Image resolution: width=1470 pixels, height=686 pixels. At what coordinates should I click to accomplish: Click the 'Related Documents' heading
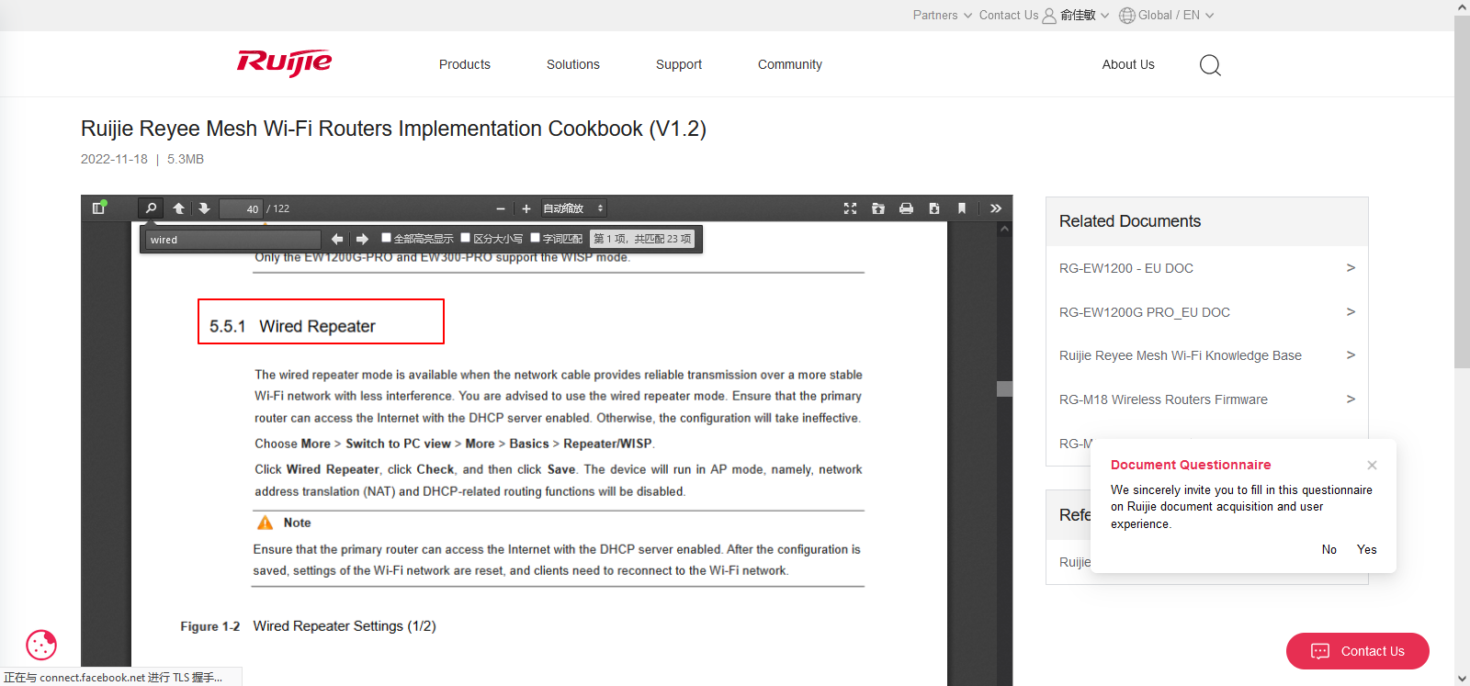point(1130,221)
